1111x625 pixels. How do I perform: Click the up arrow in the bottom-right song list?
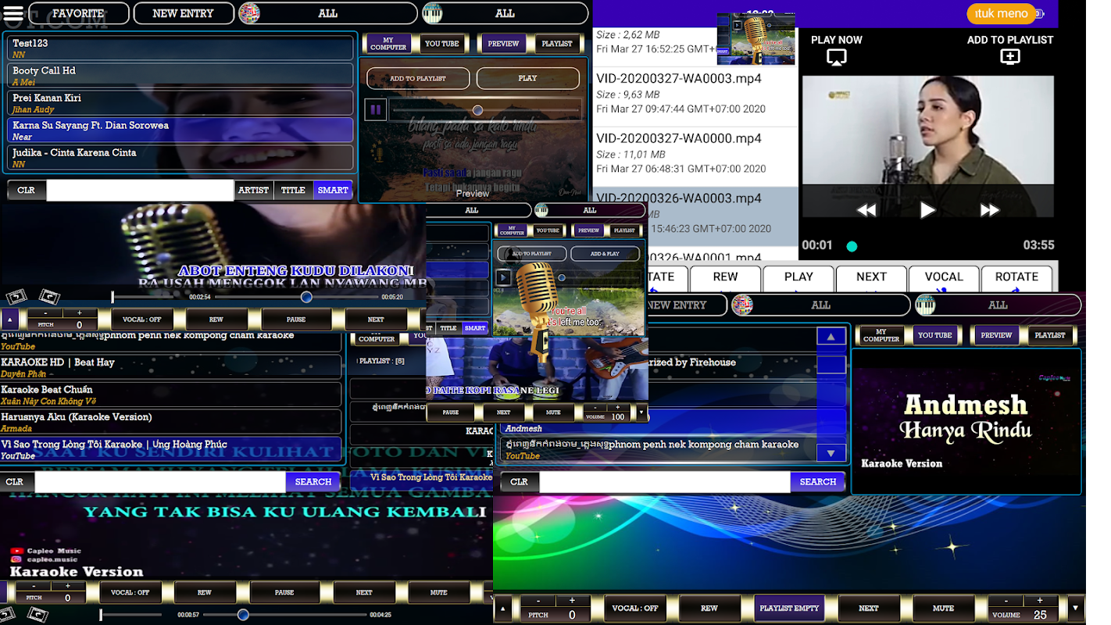tap(831, 337)
